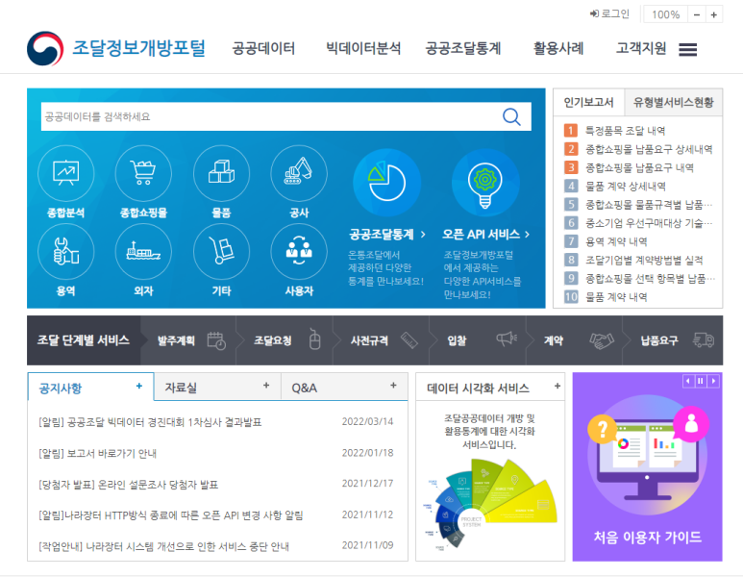Open notice 보고서 바로가기 안내

(x=98, y=453)
